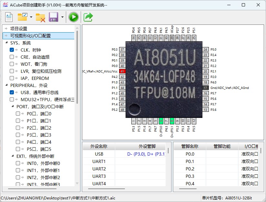This screenshot has height=202, width=266.
Task: Collapse the PORT, 端口及I/O口中断 node
Action: tap(13, 106)
